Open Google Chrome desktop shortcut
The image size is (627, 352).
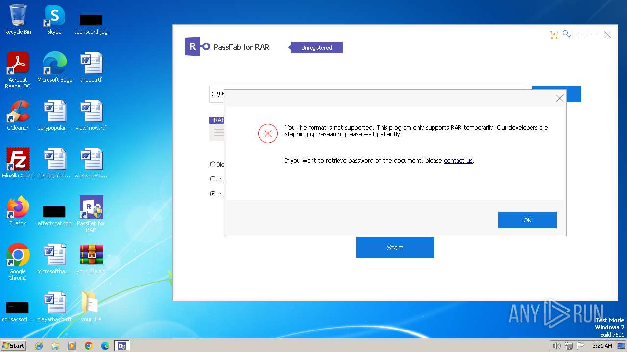click(x=18, y=262)
